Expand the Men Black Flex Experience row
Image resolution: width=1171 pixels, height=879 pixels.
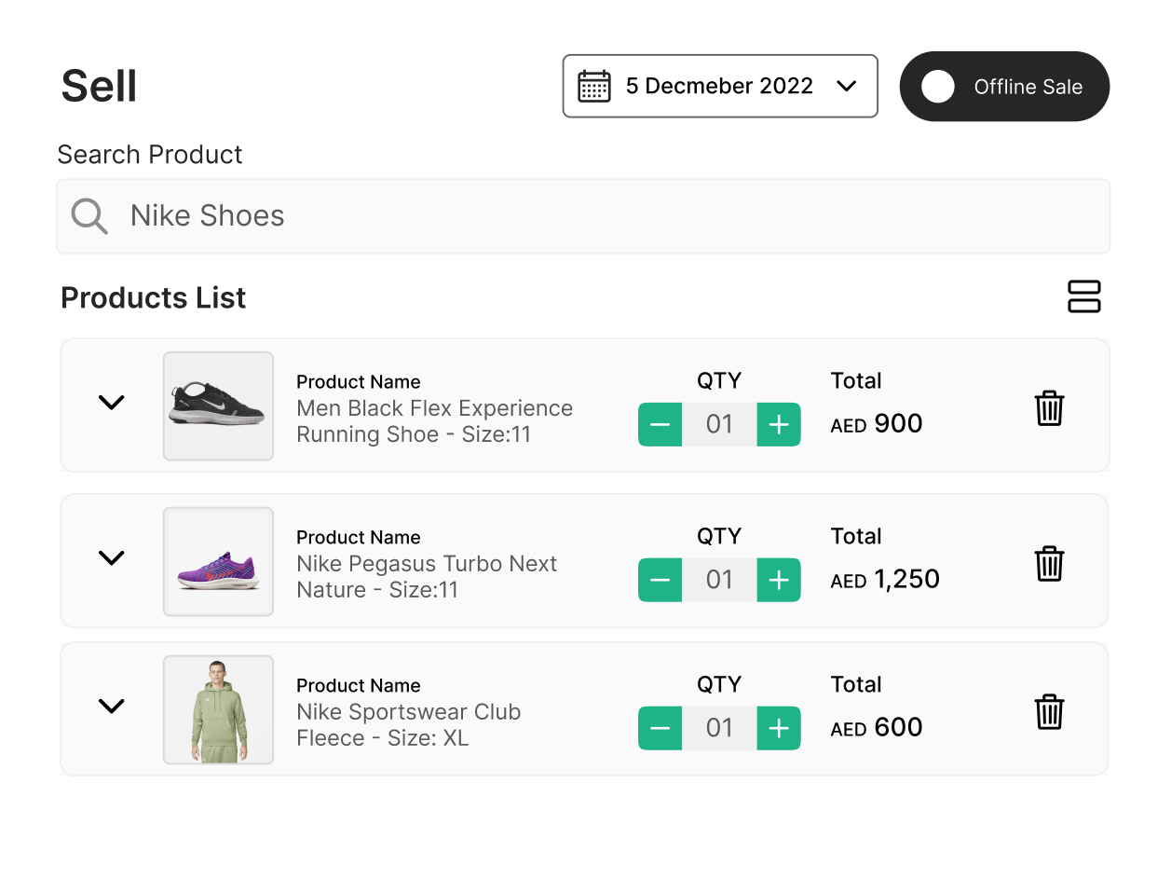(x=112, y=403)
